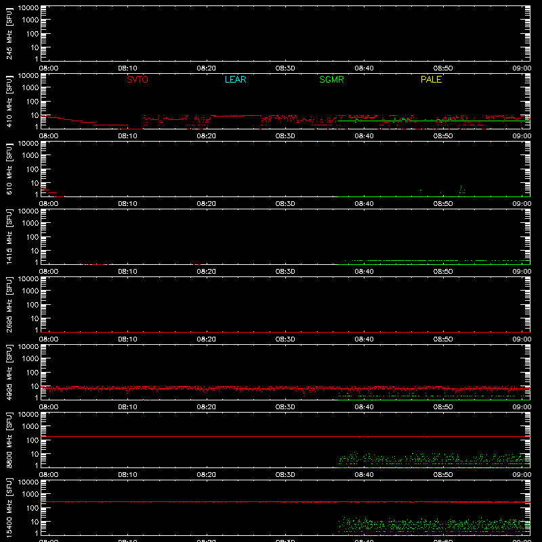Click the 08:40 label under 410 MHz plot
The image size is (542, 542).
tap(364, 136)
